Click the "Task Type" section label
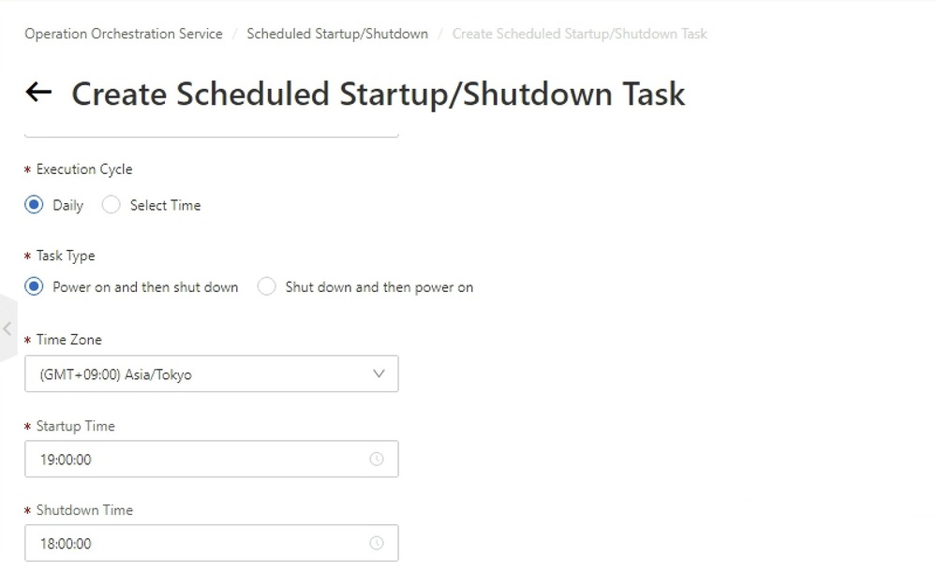This screenshot has height=571, width=937. [67, 256]
